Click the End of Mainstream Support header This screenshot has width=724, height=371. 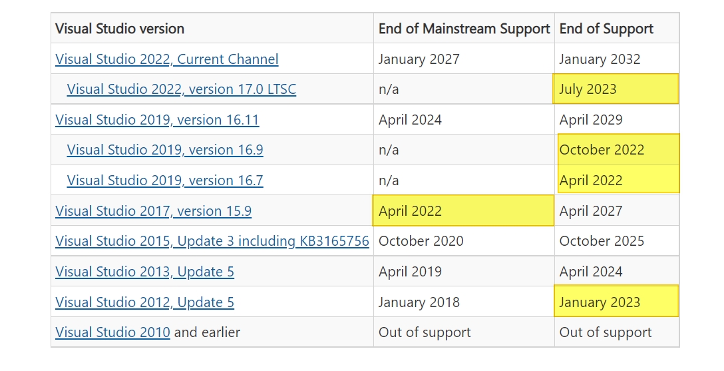[464, 29]
